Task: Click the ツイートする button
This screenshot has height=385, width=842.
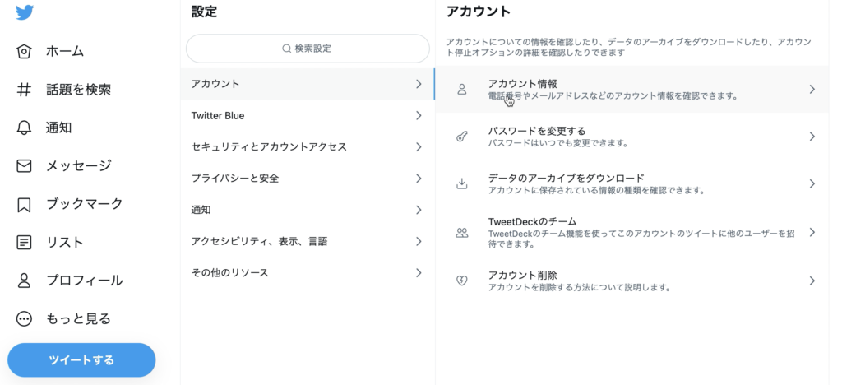Action: [x=81, y=359]
